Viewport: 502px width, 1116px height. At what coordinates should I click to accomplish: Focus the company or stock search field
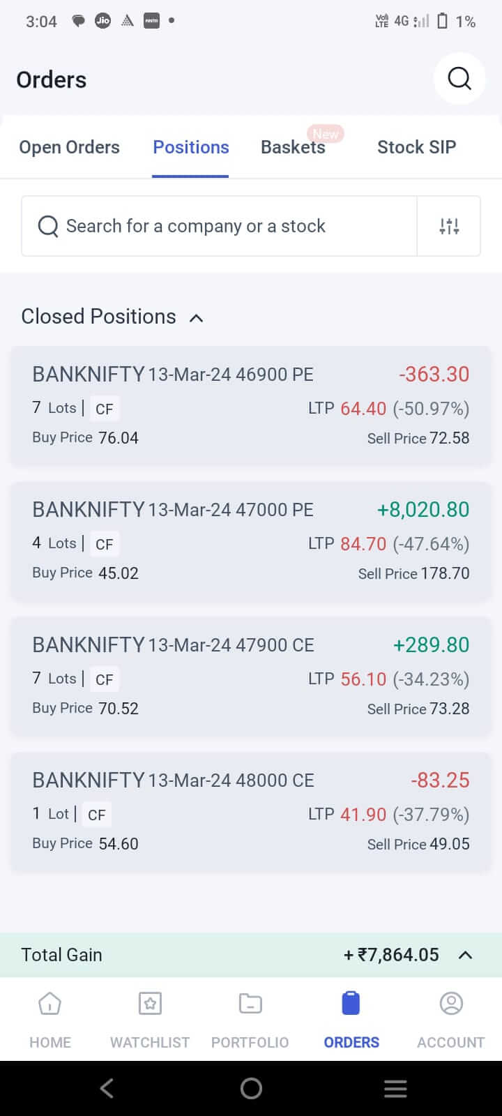pos(220,226)
